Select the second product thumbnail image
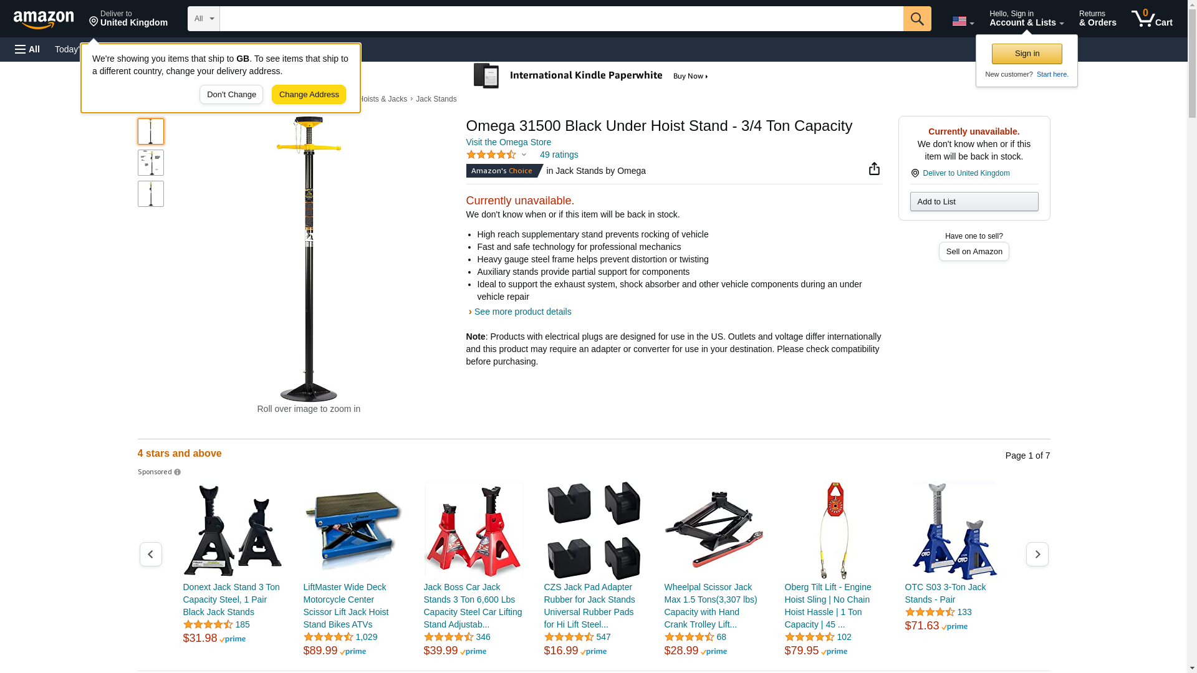The width and height of the screenshot is (1197, 673). (151, 163)
